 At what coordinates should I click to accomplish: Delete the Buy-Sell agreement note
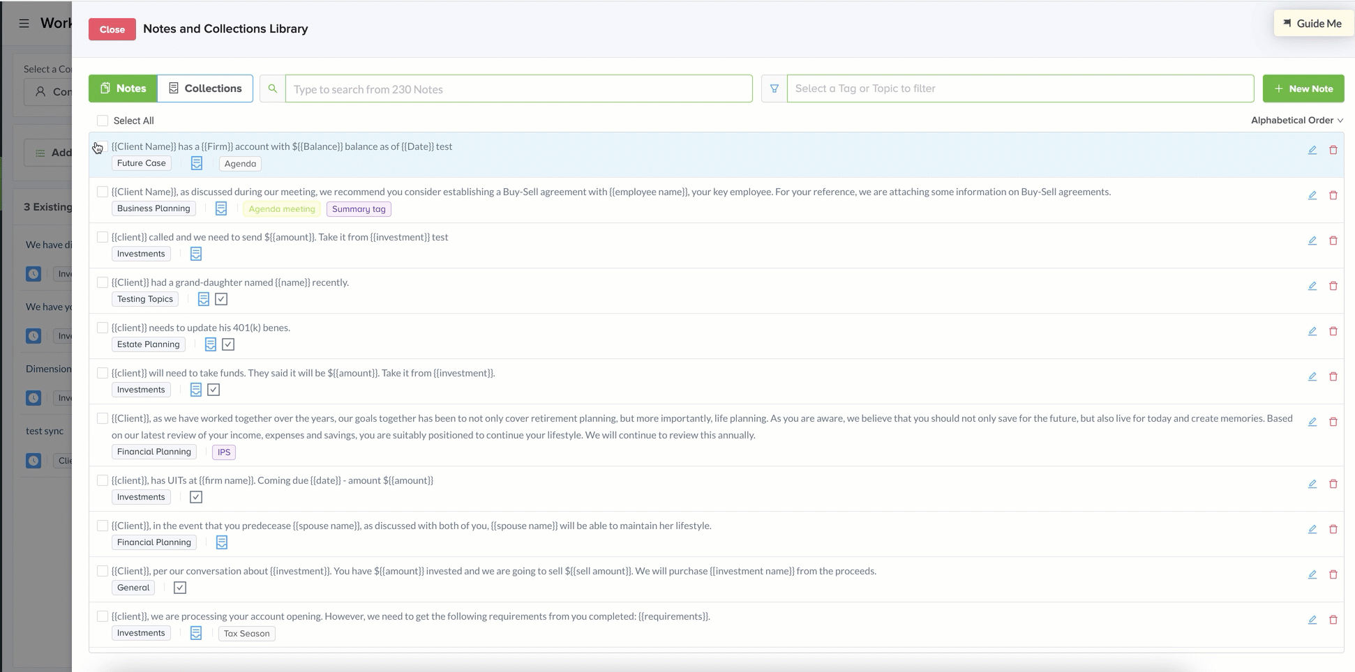coord(1333,195)
